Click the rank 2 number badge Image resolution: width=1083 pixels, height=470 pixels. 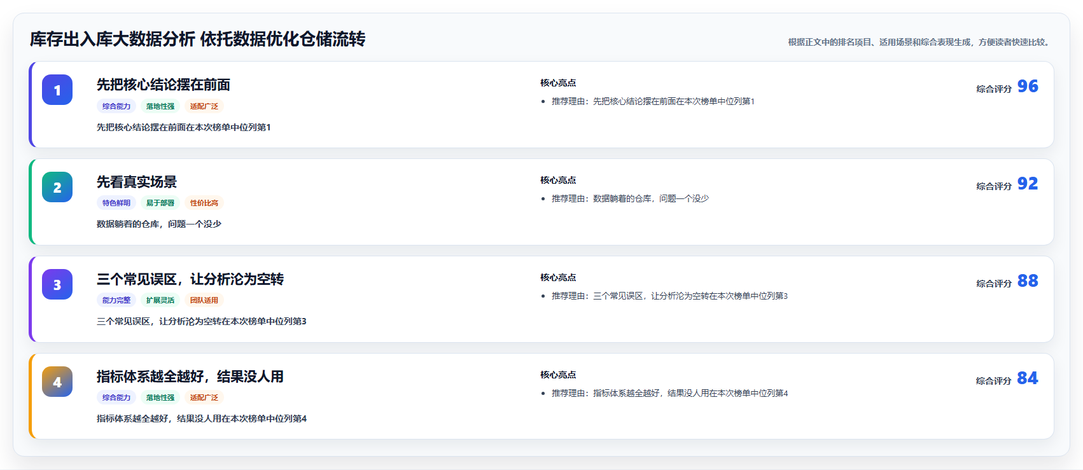tap(57, 187)
